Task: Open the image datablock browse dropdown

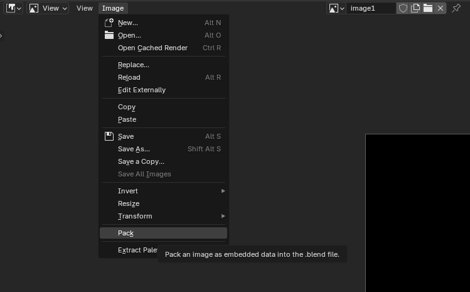Action: click(x=336, y=8)
